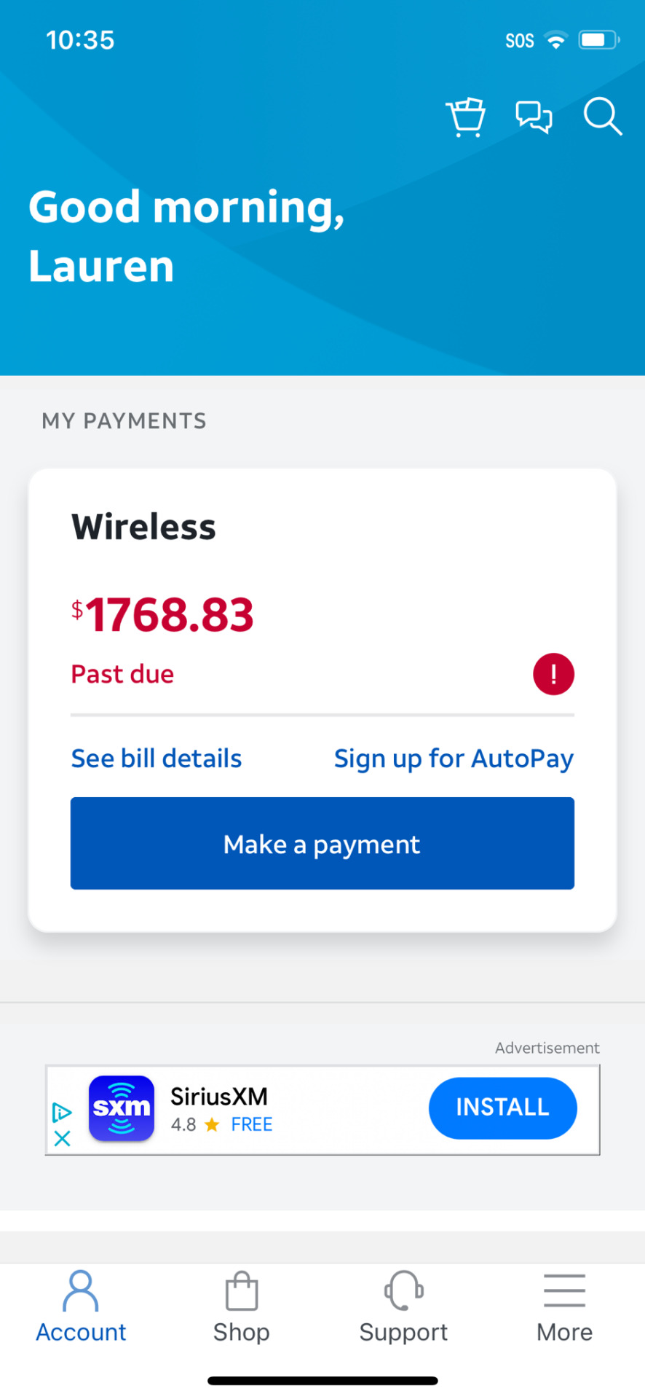
Task: Tap the Make a payment button
Action: pyautogui.click(x=322, y=843)
